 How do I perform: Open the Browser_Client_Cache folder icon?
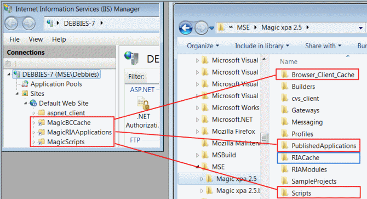tap(285, 75)
